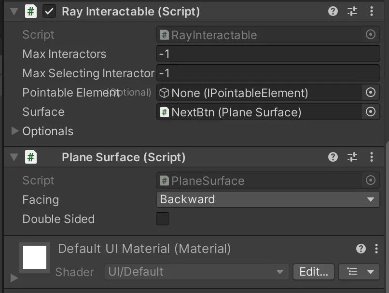Open help for Plane Surface script
The image size is (389, 293).
(333, 157)
